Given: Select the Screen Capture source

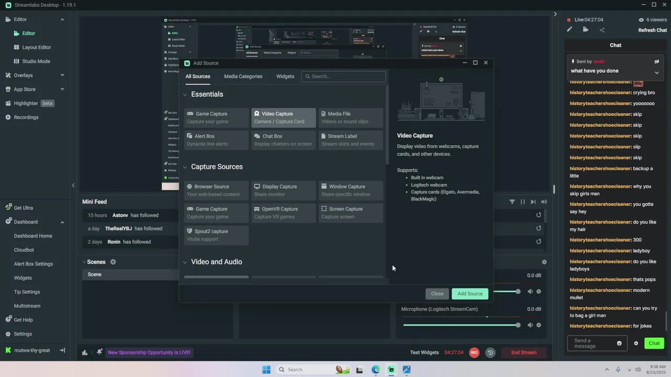Looking at the screenshot, I should click(x=351, y=213).
